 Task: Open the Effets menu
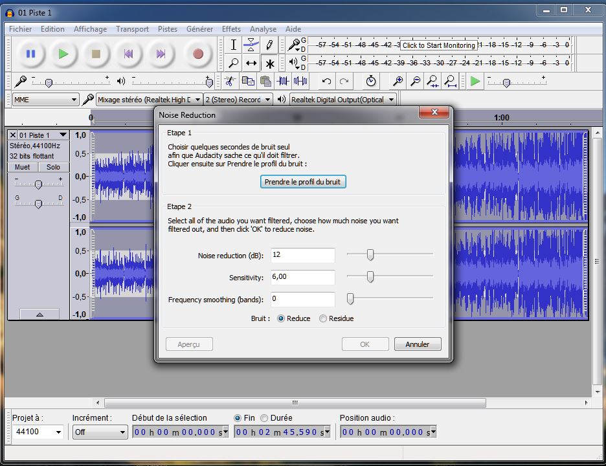231,29
